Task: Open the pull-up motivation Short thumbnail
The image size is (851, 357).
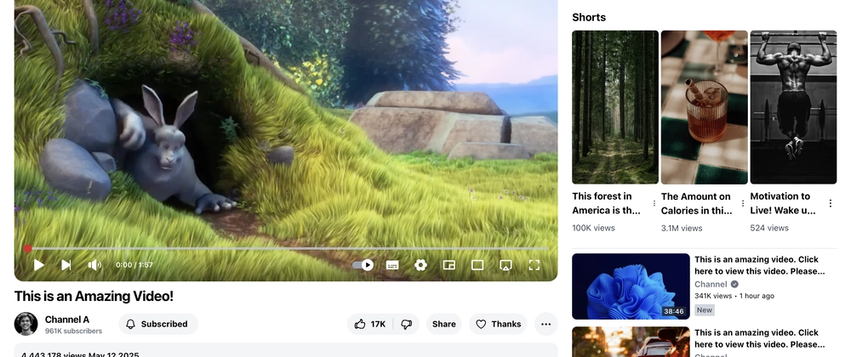Action: [793, 107]
